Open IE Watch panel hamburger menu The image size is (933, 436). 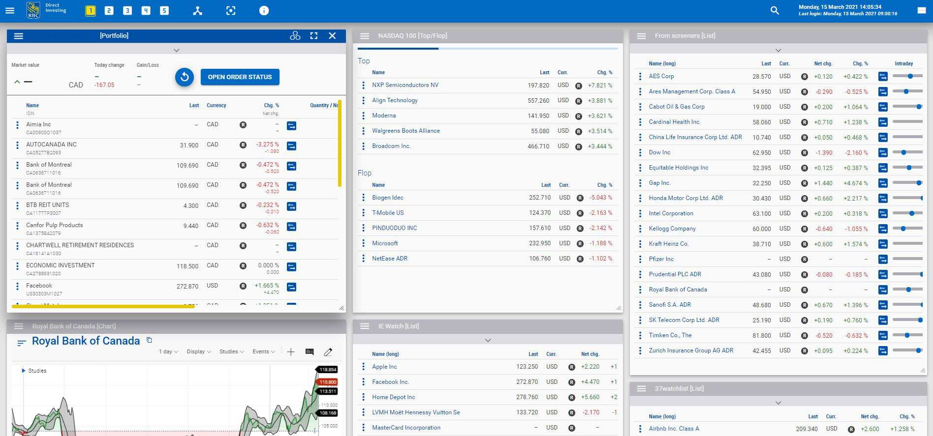tap(365, 326)
